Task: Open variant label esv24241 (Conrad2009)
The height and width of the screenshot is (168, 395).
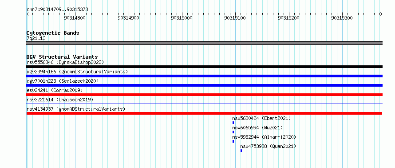Action: coord(55,90)
